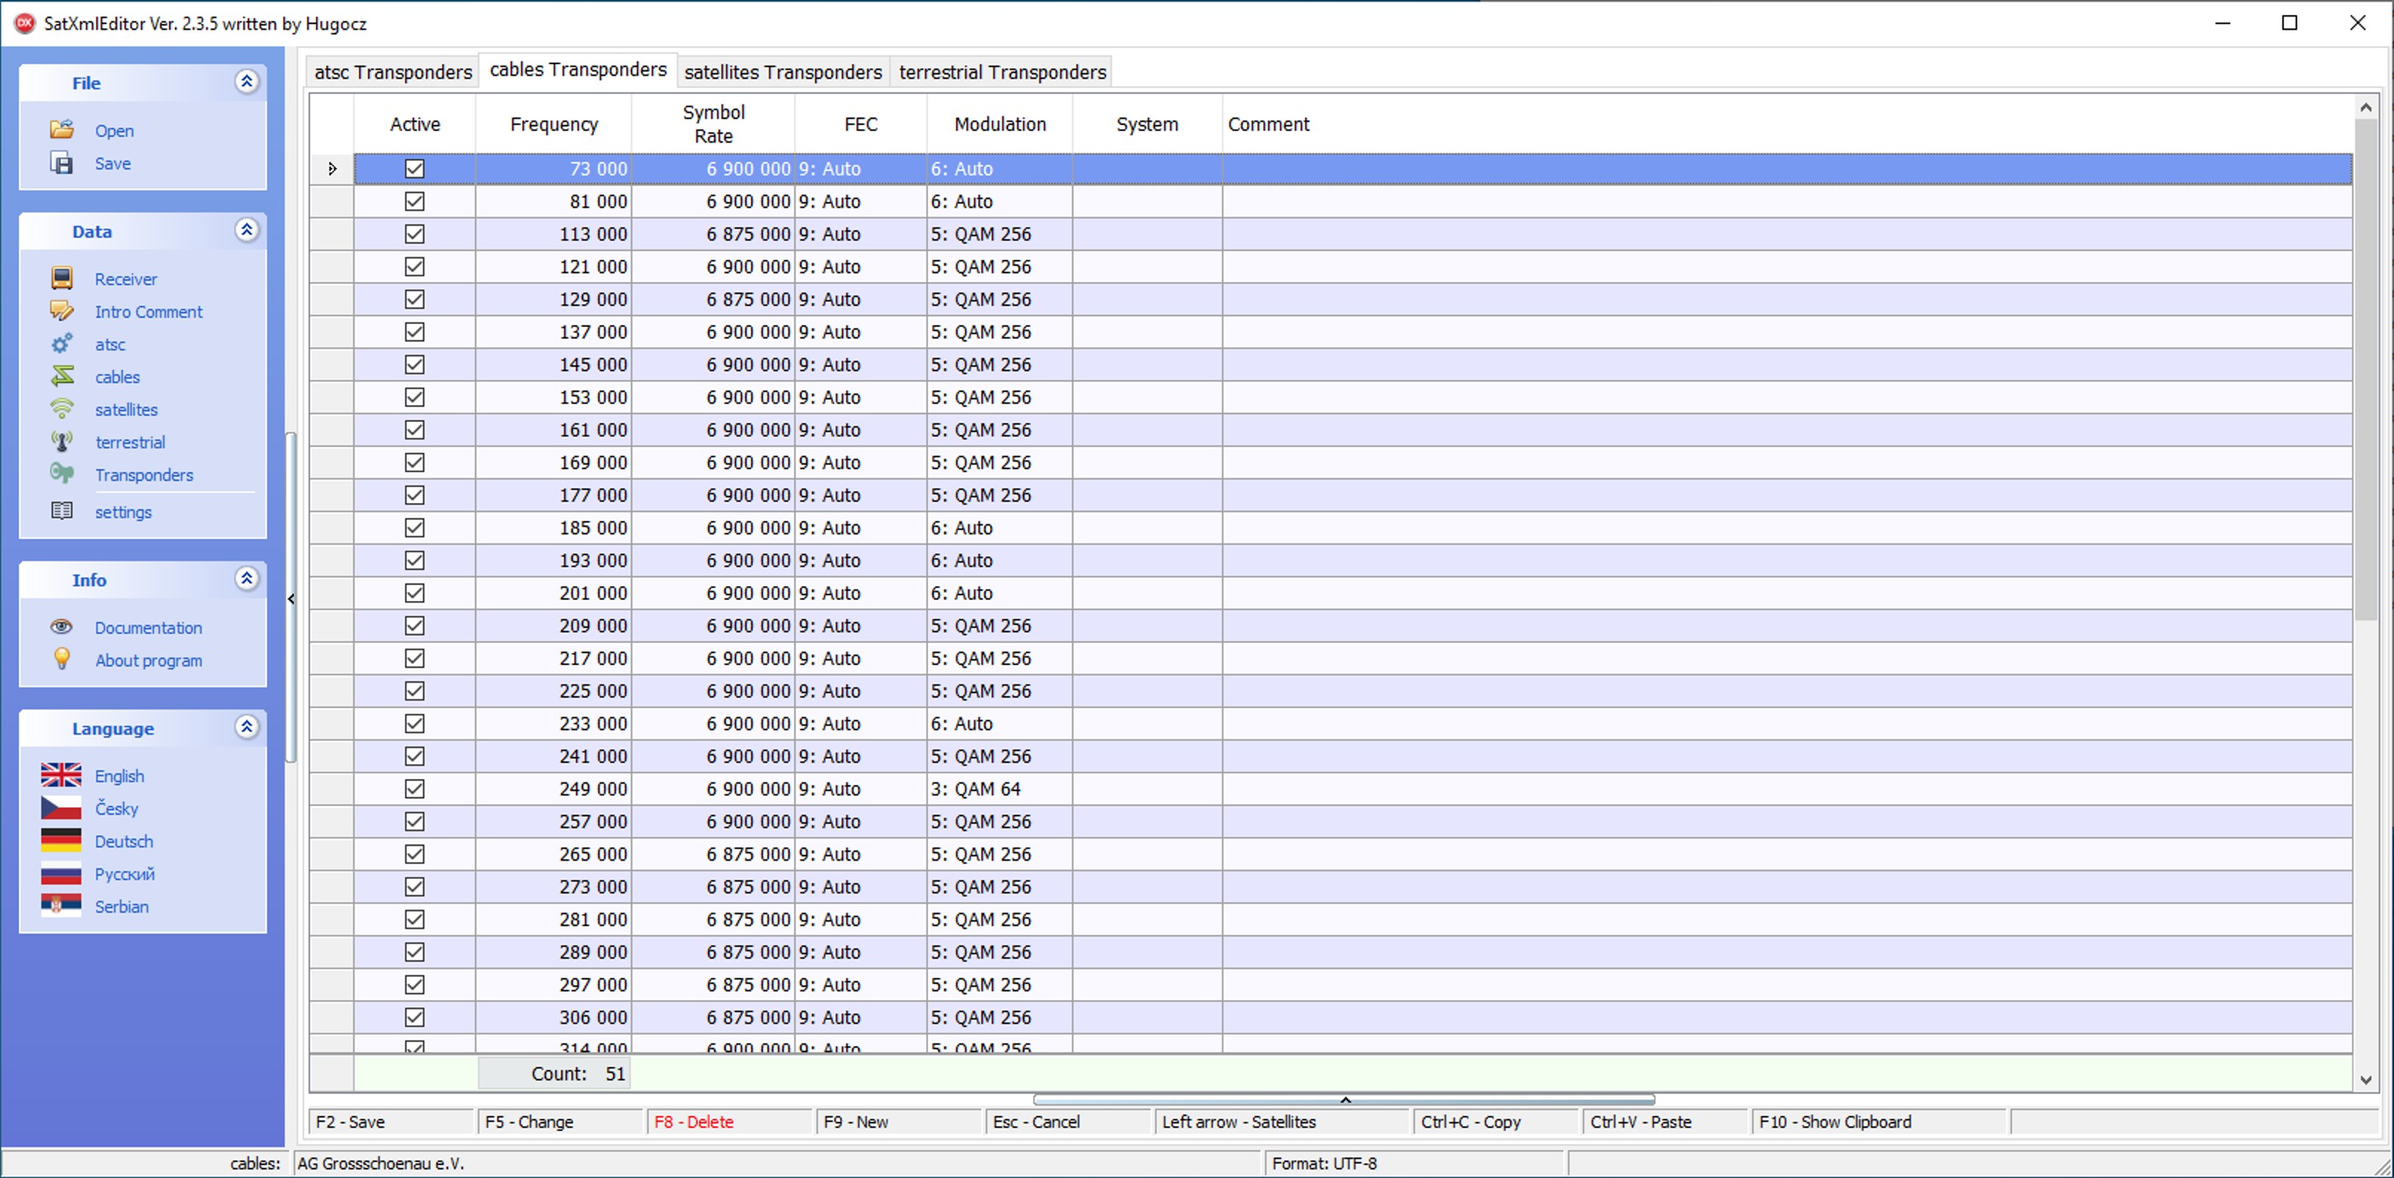This screenshot has height=1178, width=2394.
Task: Click the Documentation eye icon
Action: 61,627
